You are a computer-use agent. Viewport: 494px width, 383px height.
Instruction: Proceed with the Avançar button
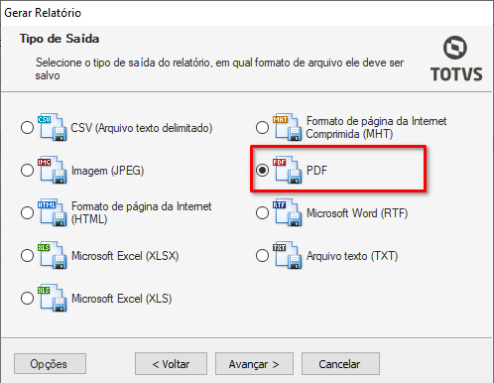pos(254,364)
